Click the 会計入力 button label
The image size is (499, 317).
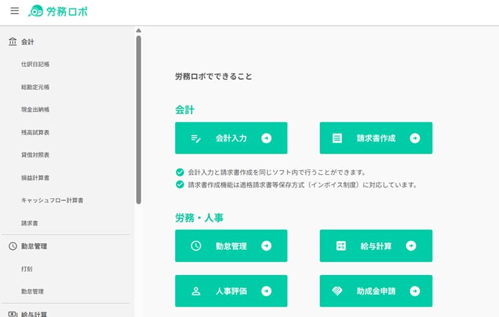[231, 138]
